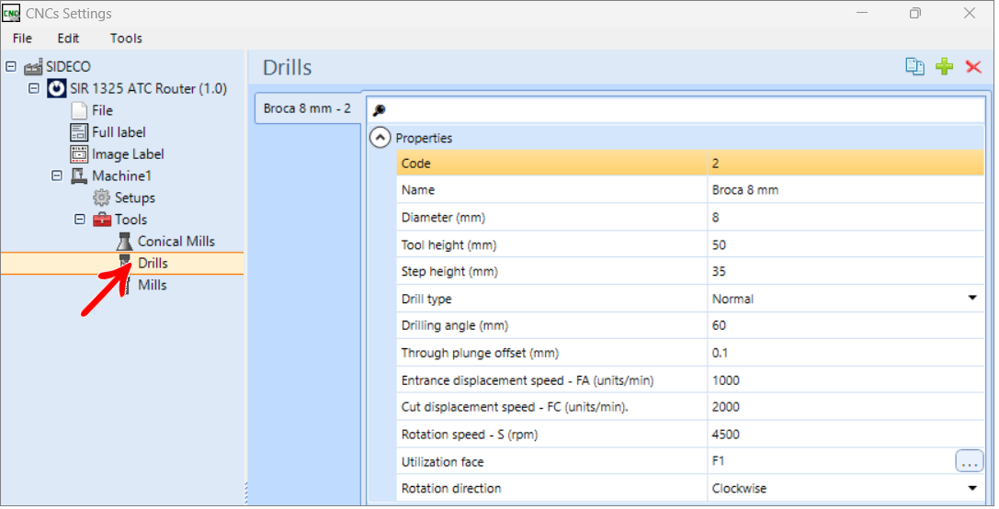Click the search key icon in filter box

click(379, 110)
